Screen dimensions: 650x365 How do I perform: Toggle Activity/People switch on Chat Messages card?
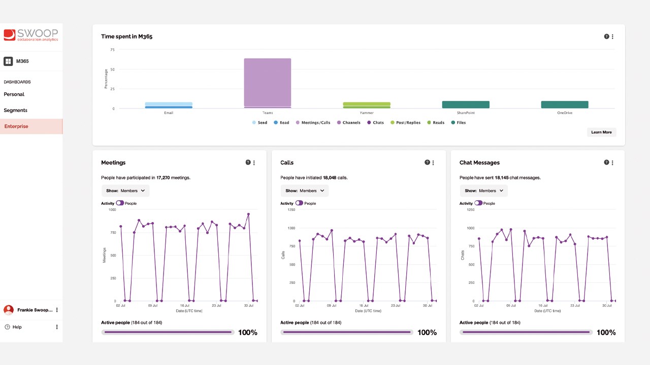pos(478,203)
